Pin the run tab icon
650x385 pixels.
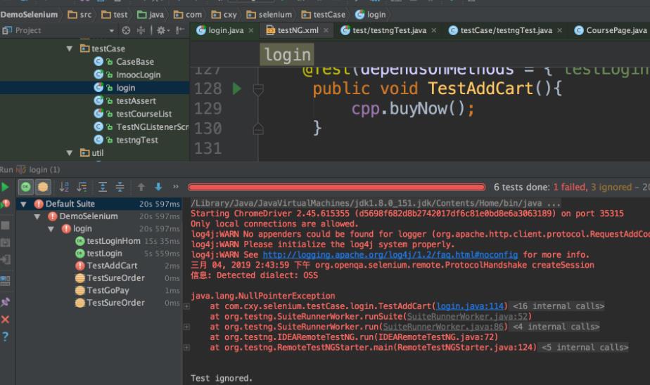[x=6, y=302]
